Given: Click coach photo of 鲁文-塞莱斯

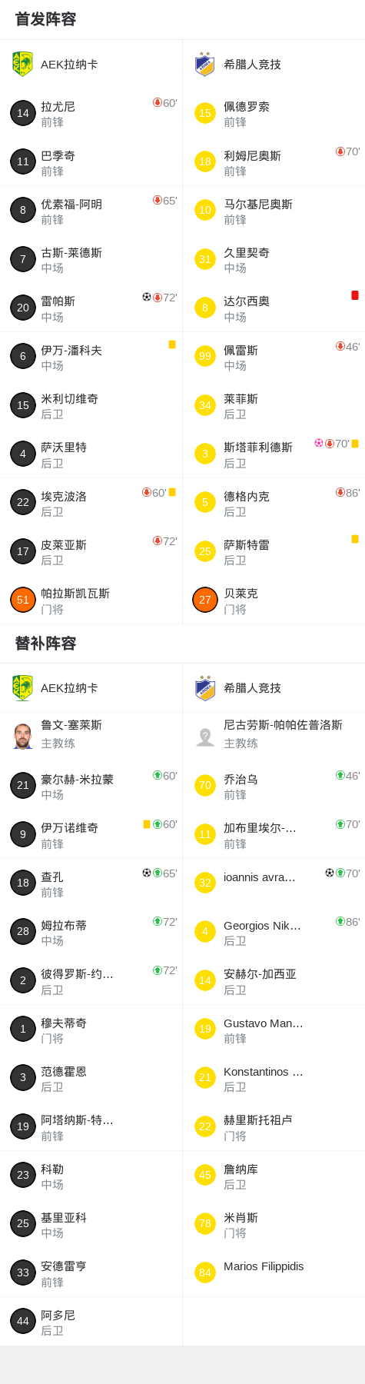Looking at the screenshot, I should [x=23, y=736].
